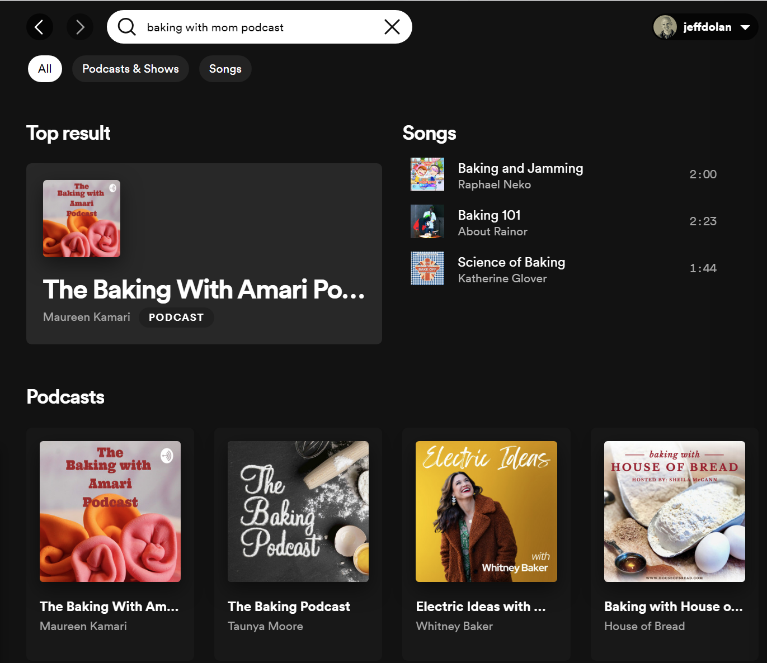Select the All search filter
Screen dimensions: 767x663
(x=45, y=69)
